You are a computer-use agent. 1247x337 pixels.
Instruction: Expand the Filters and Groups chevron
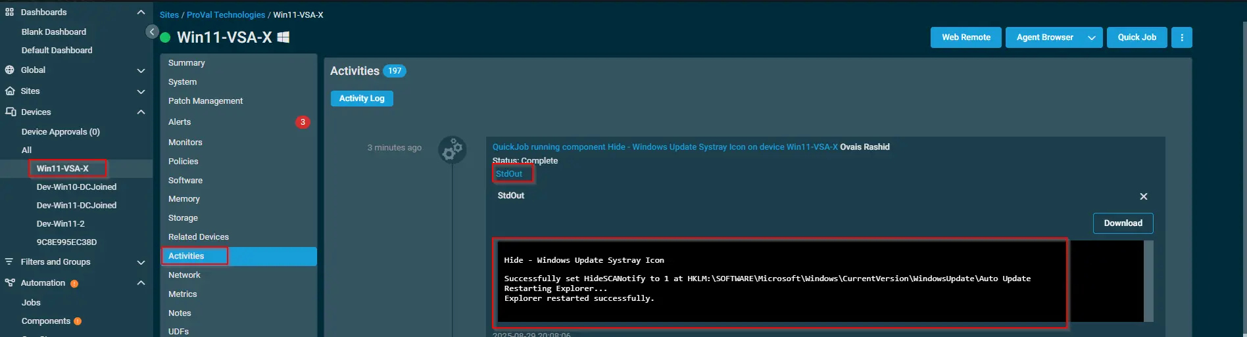tap(141, 262)
